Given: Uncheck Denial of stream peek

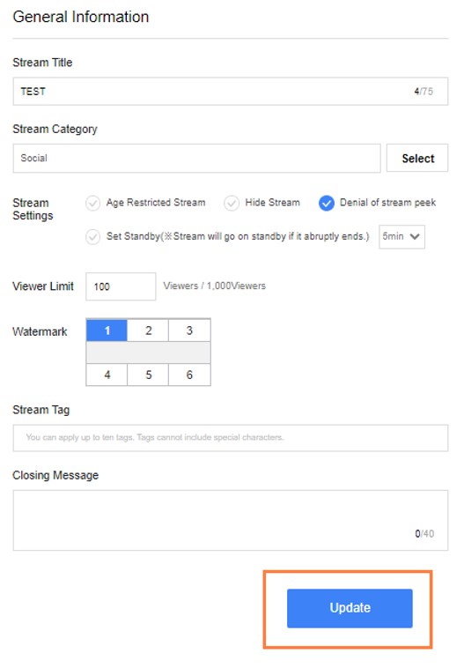Looking at the screenshot, I should click(327, 204).
